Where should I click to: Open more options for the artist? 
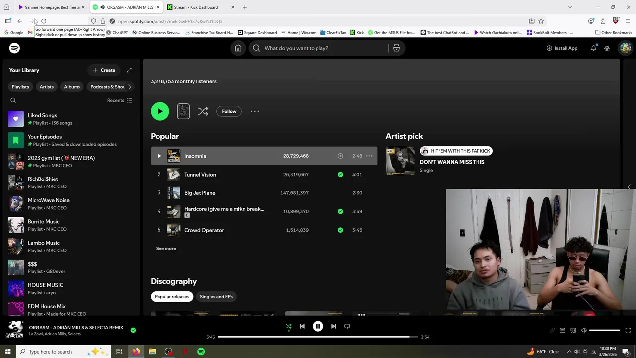click(255, 111)
